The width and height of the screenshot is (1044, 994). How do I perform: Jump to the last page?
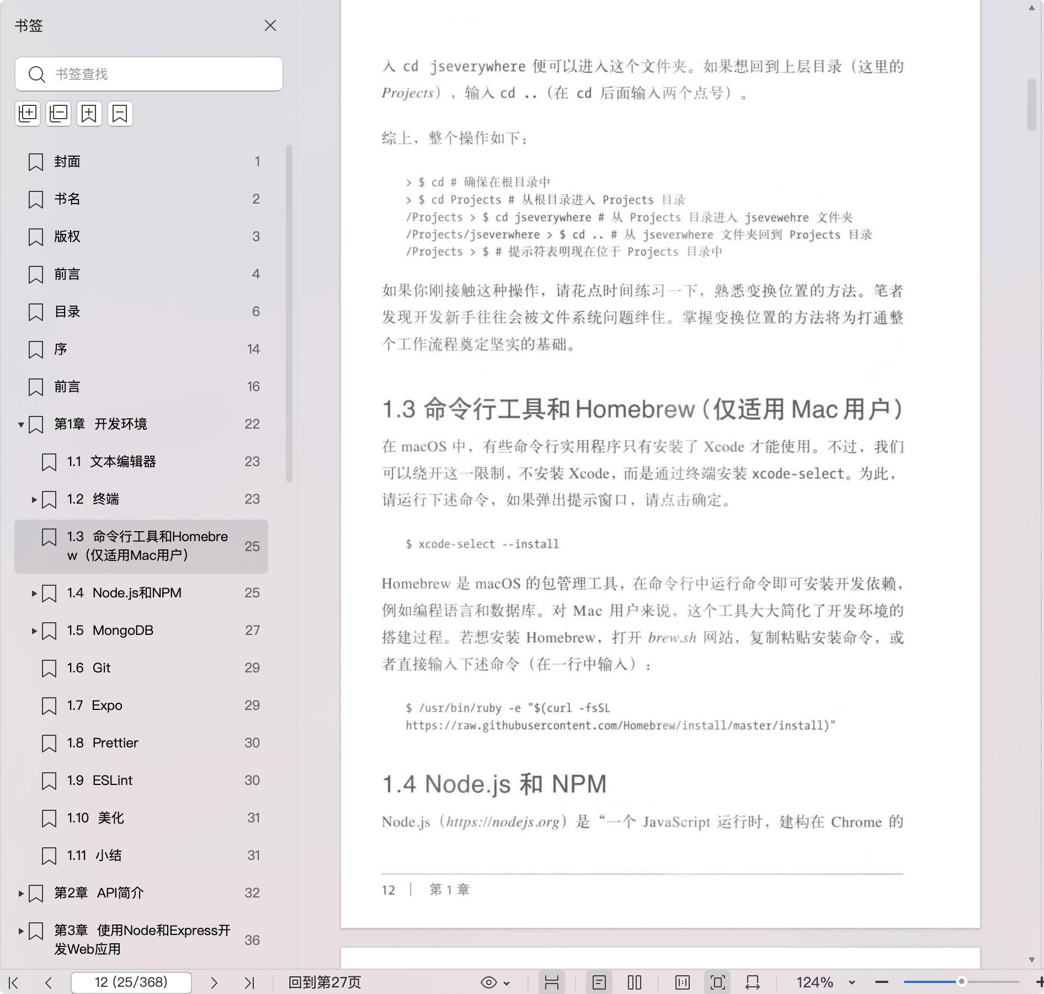tap(249, 982)
